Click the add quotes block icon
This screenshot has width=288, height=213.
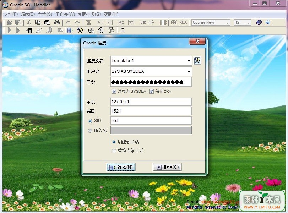(121, 22)
